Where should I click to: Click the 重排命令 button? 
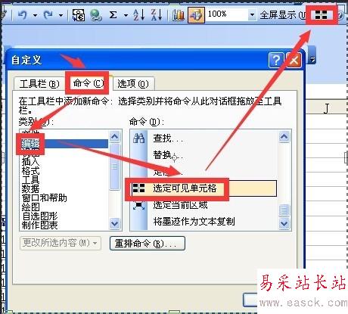pos(148,244)
